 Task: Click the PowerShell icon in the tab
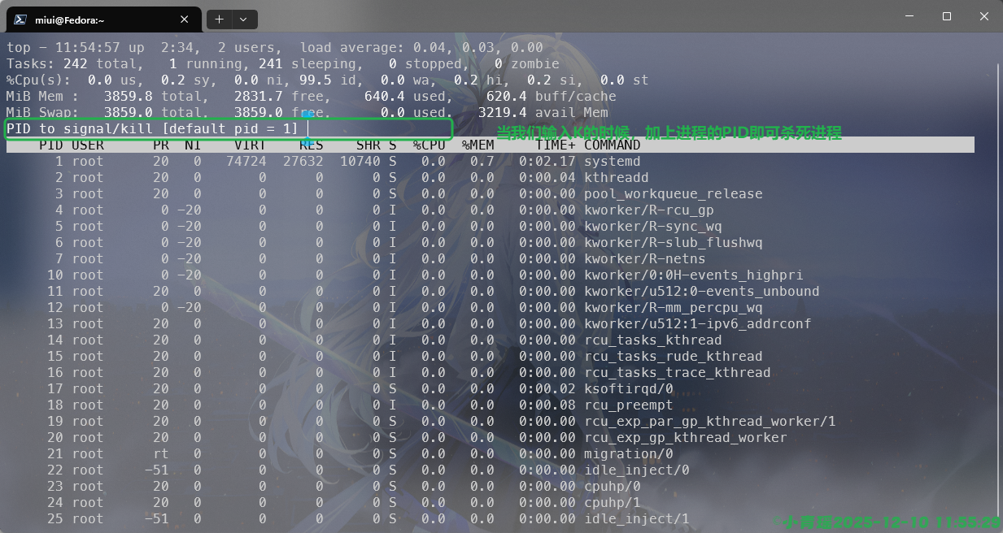(x=20, y=19)
